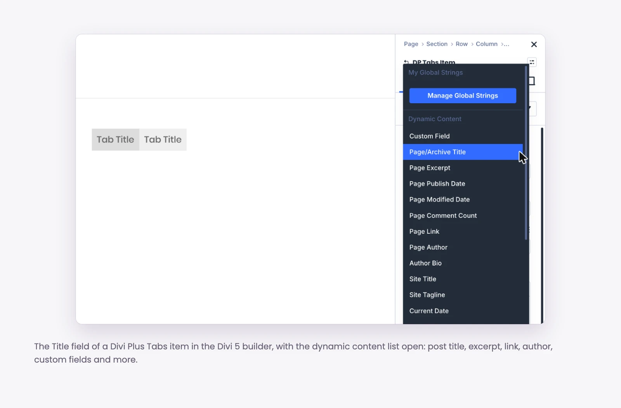
Task: Open the panel options icon beside DP Tabs Item
Action: point(532,62)
